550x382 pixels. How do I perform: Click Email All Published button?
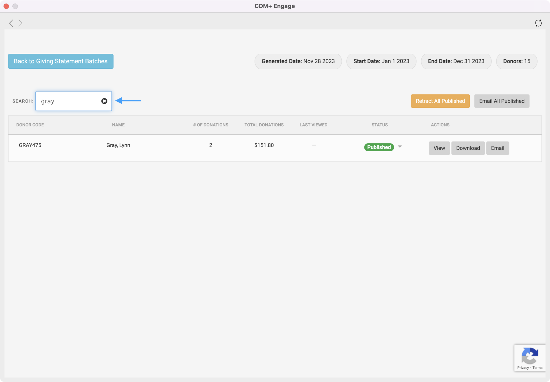[501, 101]
